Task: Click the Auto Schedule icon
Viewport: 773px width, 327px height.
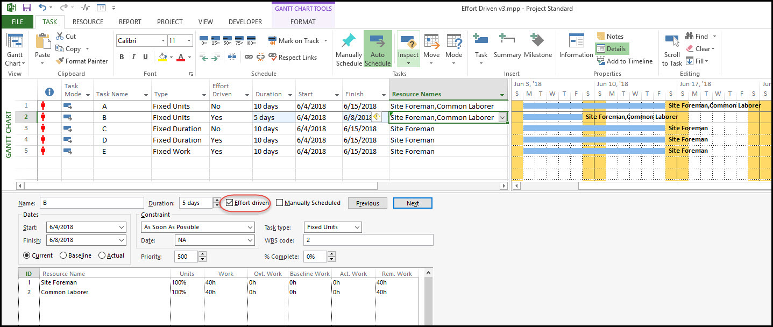Action: (378, 42)
